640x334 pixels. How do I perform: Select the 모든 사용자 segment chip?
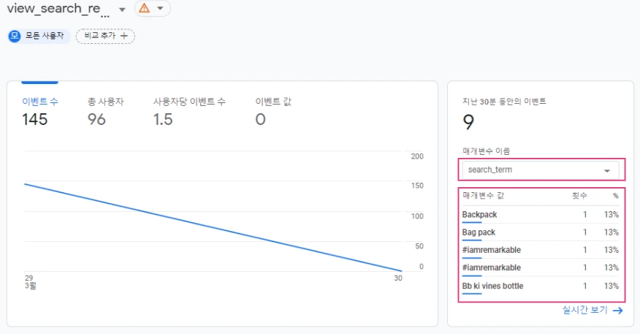(x=39, y=36)
